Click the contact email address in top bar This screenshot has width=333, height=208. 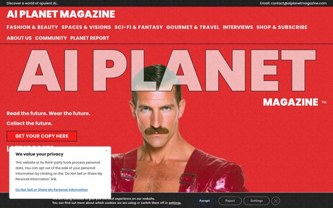click(299, 3)
